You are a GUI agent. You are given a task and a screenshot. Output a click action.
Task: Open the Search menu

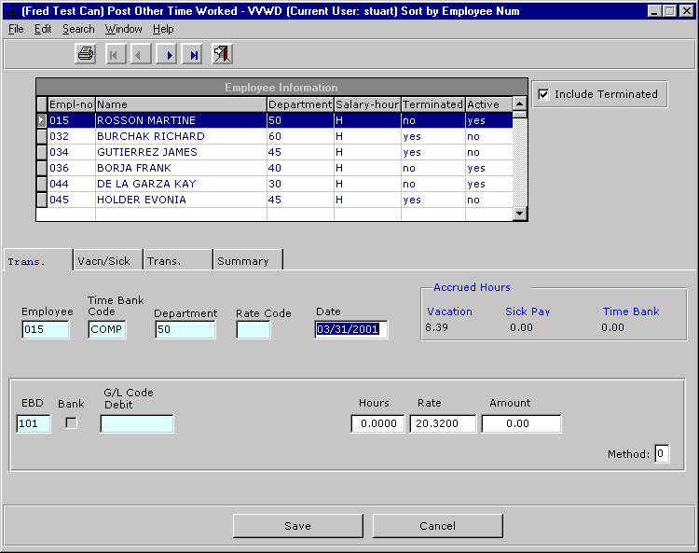pos(78,29)
